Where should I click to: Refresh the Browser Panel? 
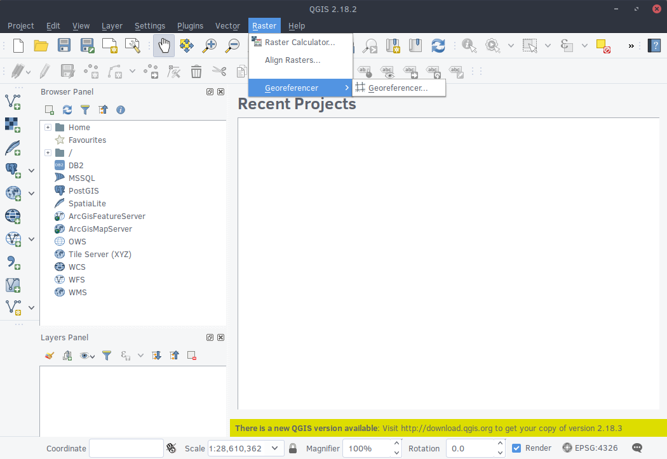click(67, 110)
